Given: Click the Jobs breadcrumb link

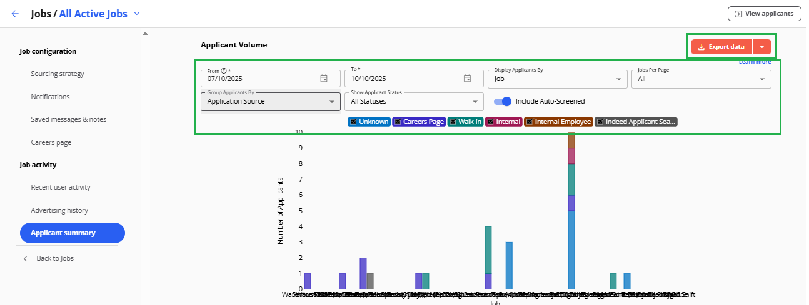Looking at the screenshot, I should pos(41,13).
